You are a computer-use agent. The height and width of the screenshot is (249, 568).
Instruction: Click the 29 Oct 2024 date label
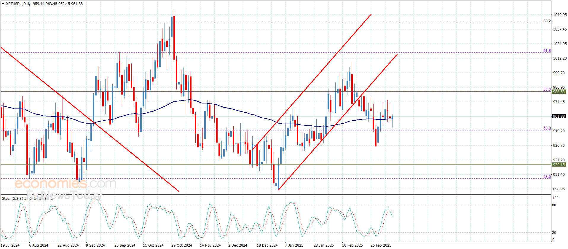[181, 245]
